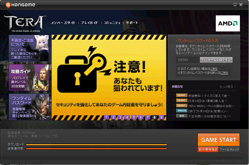Open the こちら link for one-time password details
This screenshot has width=249, height=165.
click(x=224, y=73)
